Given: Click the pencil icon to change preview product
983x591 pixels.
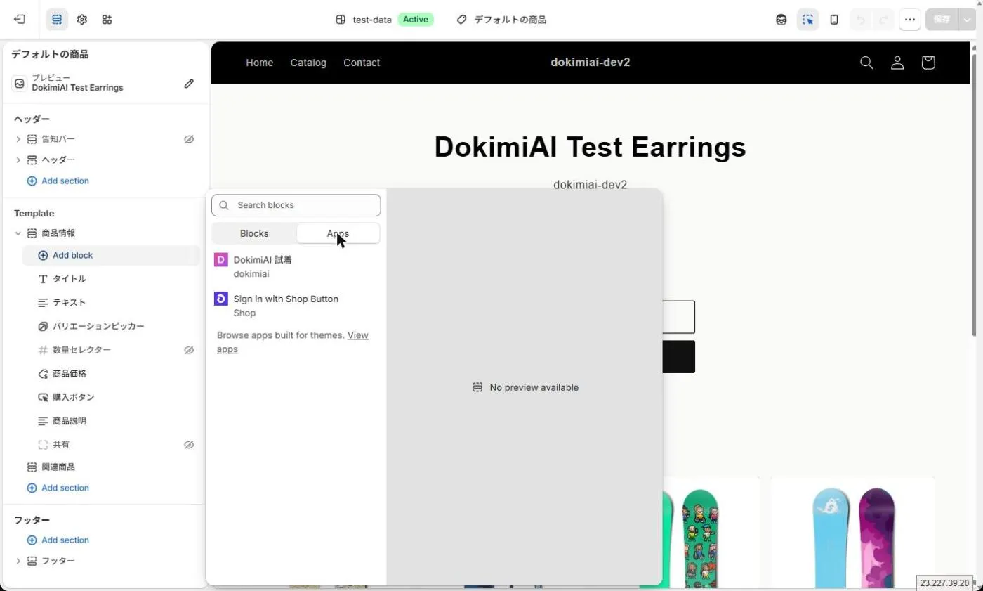Looking at the screenshot, I should [189, 84].
